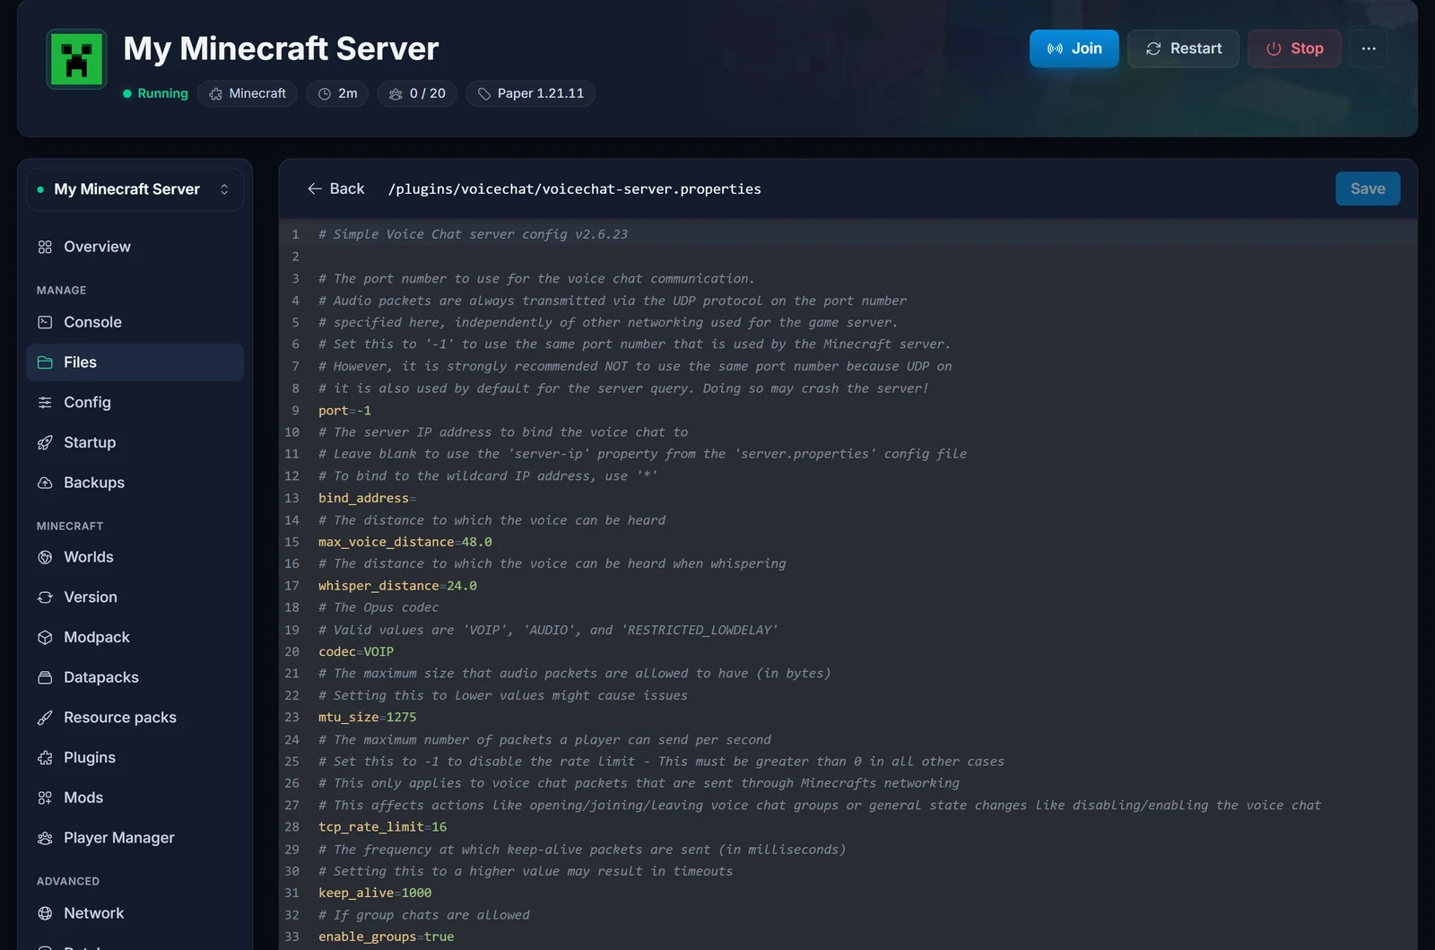
Task: Save the voicechat-server.properties file
Action: [x=1368, y=188]
